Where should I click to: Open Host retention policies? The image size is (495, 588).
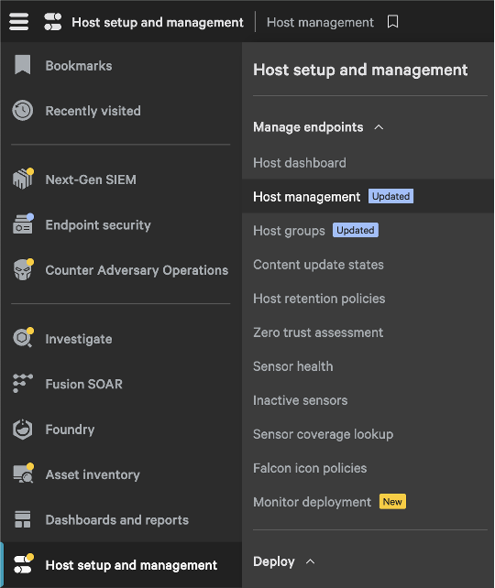coord(319,299)
